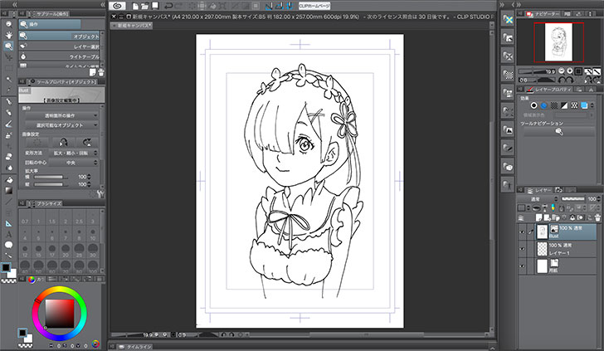Image resolution: width=604 pixels, height=351 pixels.
Task: Open the material panel with blue X icon
Action: pyautogui.click(x=508, y=19)
